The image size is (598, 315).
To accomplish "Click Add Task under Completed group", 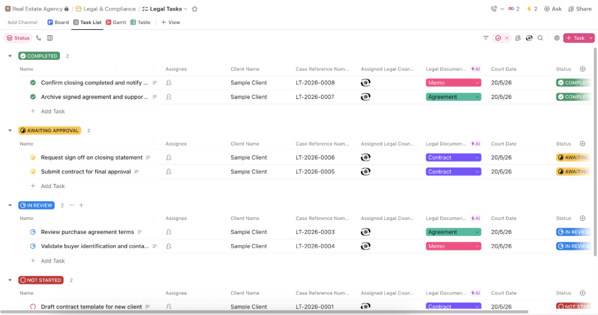I will coord(53,111).
